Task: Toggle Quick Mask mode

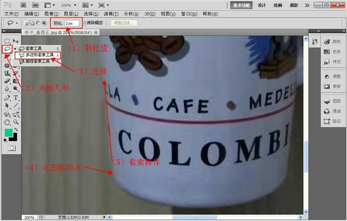Action: tap(12, 148)
